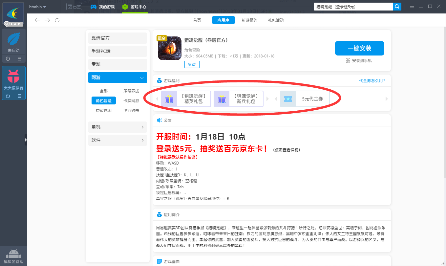Filter by 卡牌网游 subcategory
Image resolution: width=446 pixels, height=266 pixels.
pyautogui.click(x=131, y=101)
